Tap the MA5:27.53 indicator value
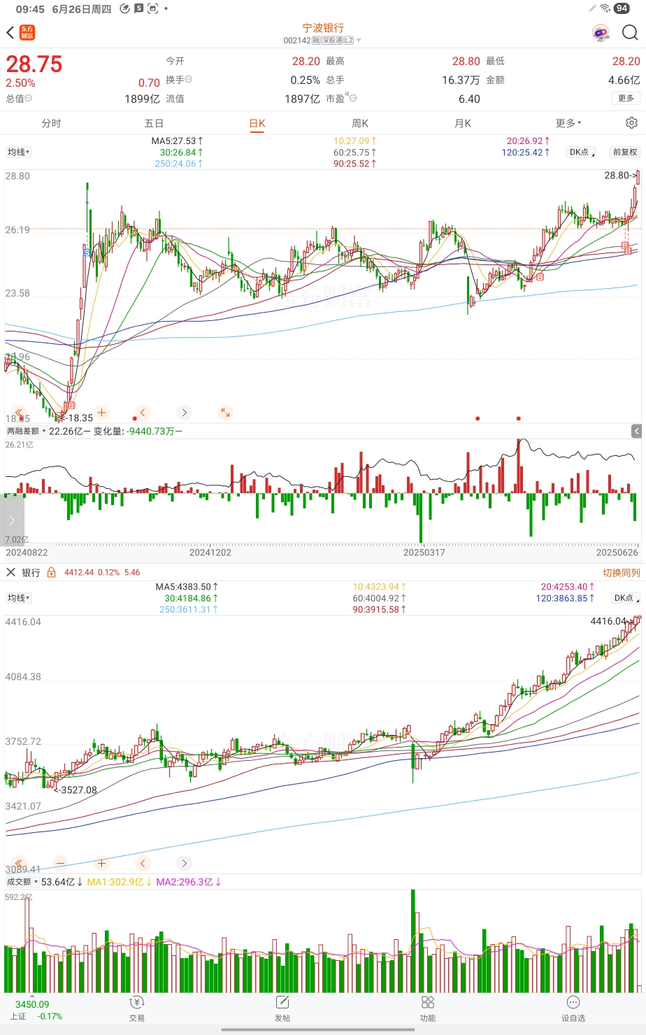Image resolution: width=646 pixels, height=1035 pixels. point(177,141)
